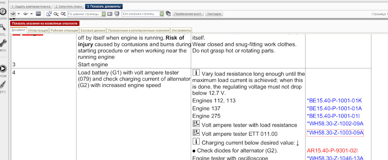Viewport: 388px width, 160px height.
Task: Click info icon beside Charging current below desired value
Action: 196,141
